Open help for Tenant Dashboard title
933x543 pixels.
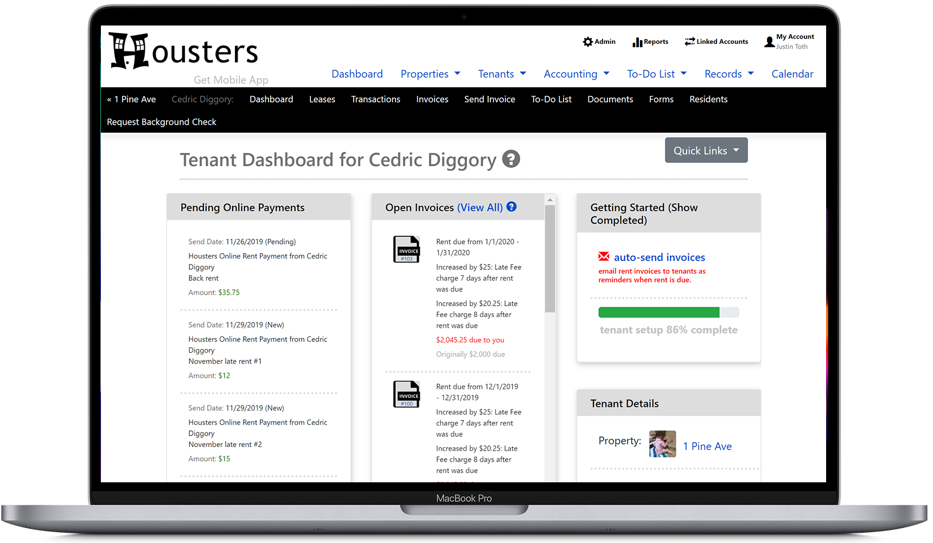pyautogui.click(x=511, y=159)
